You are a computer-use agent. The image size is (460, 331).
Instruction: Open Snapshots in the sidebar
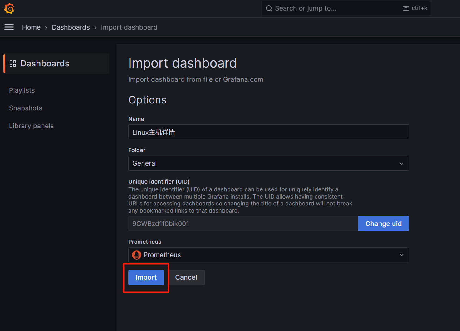click(26, 108)
